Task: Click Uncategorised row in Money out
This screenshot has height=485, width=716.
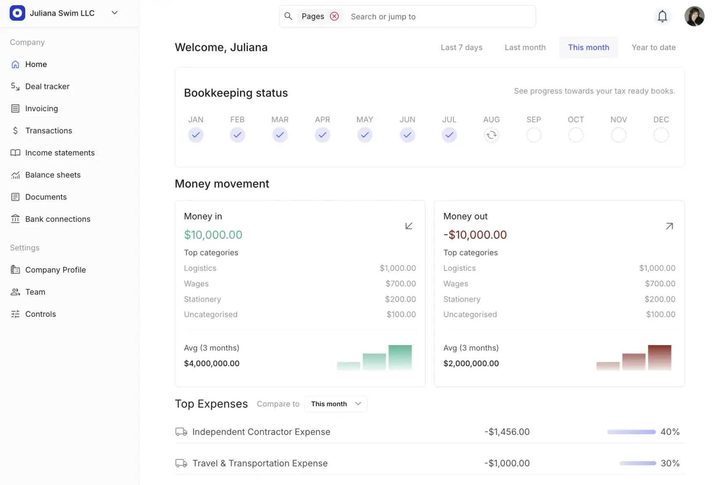Action: click(559, 314)
